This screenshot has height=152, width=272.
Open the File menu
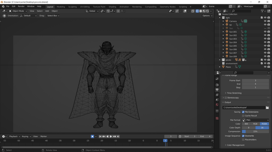8,6
